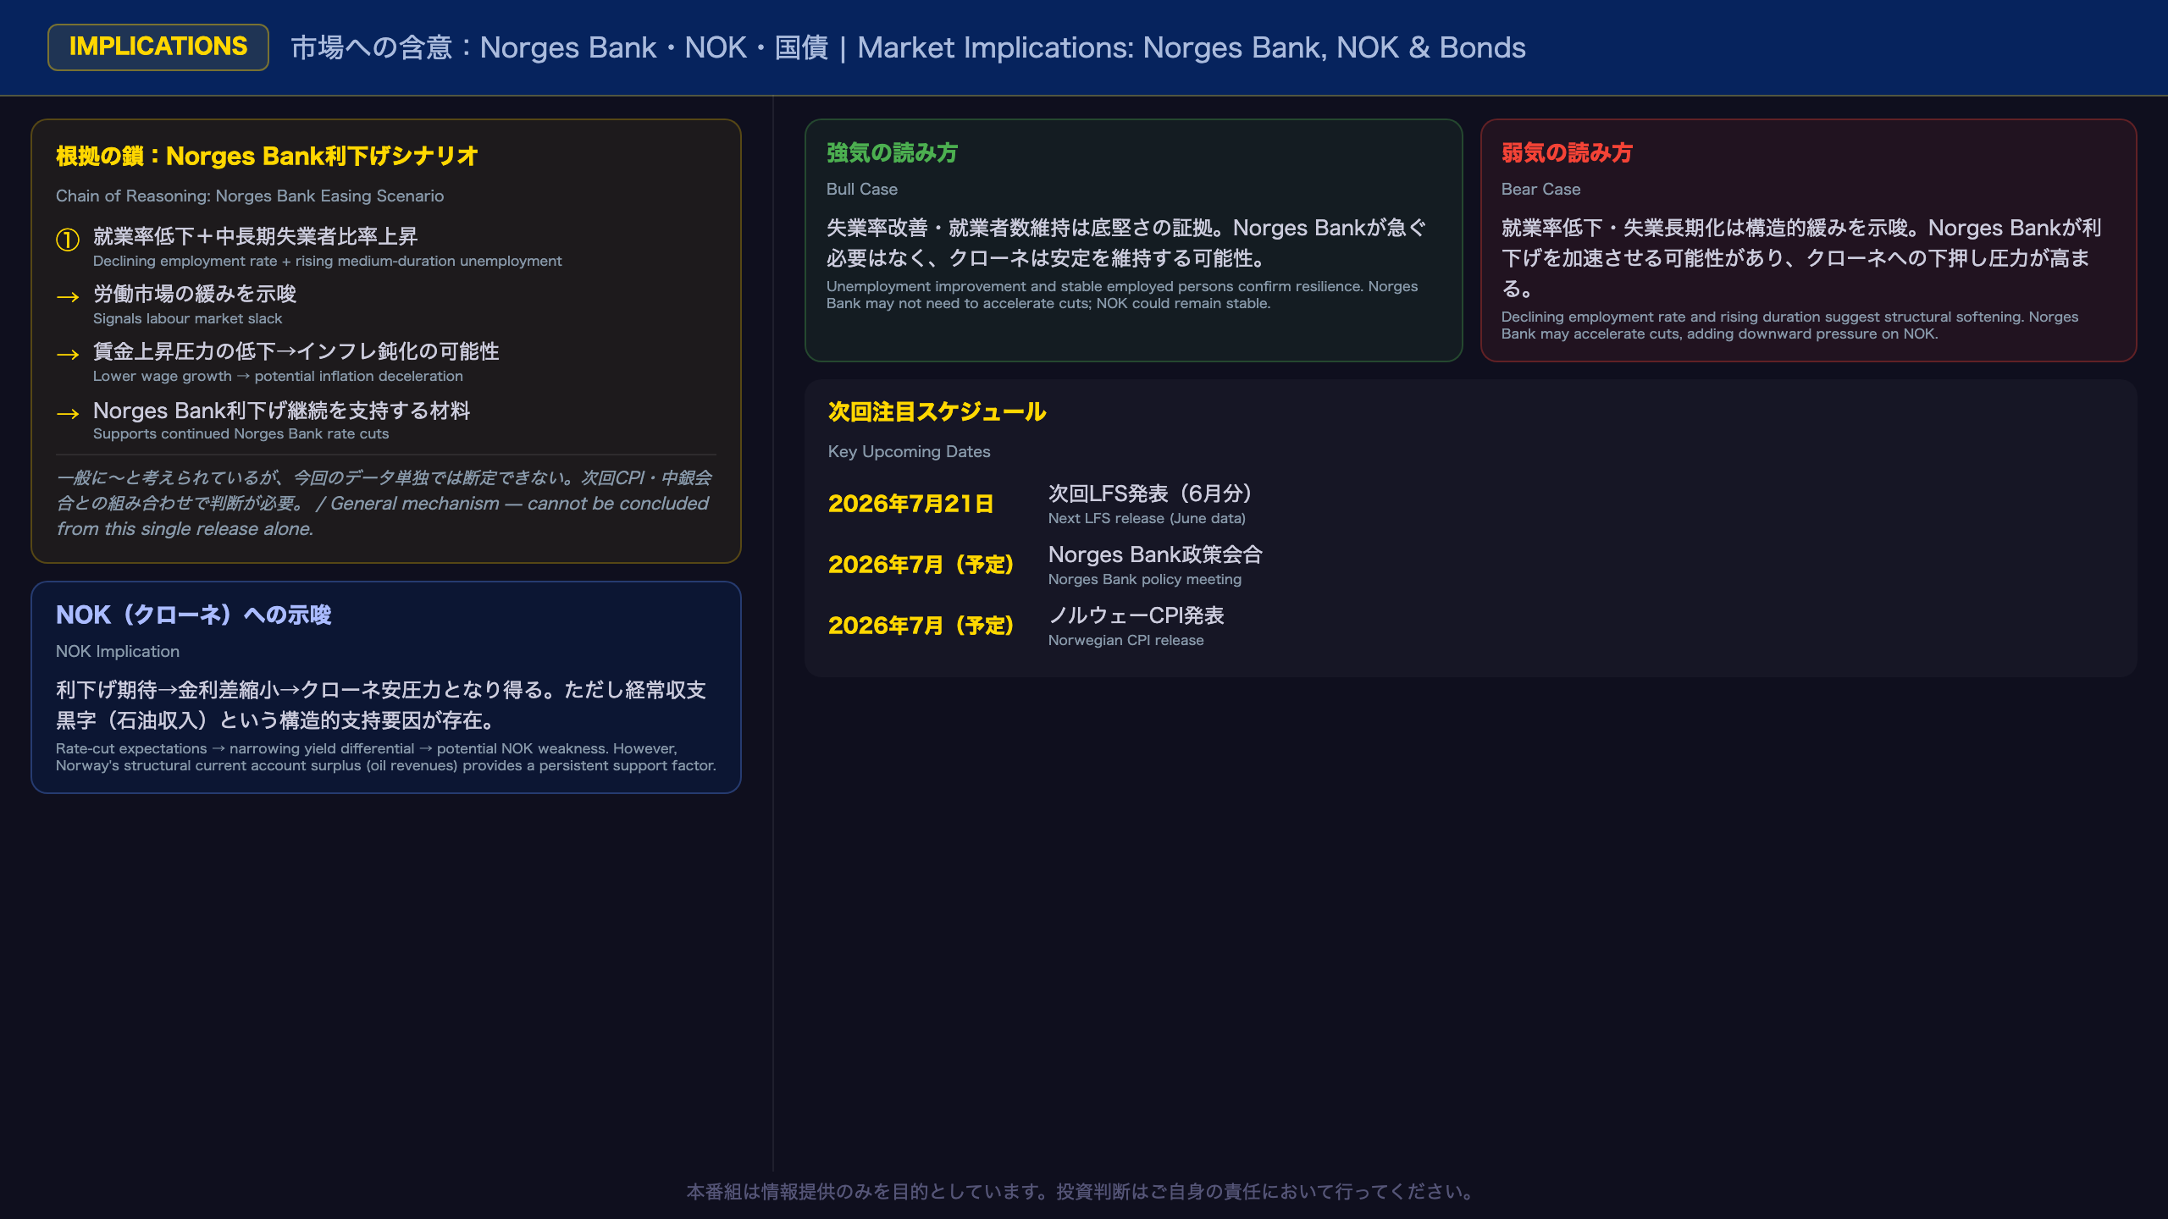This screenshot has width=2168, height=1219.
Task: Click 'Next LFS release (June data)'
Action: [1147, 518]
